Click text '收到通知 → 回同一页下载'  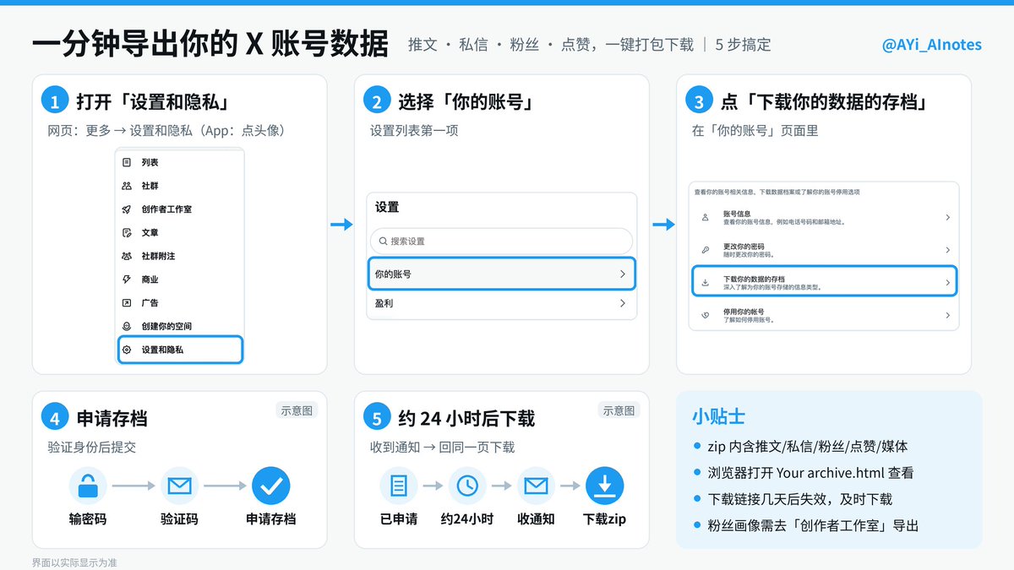pos(442,447)
